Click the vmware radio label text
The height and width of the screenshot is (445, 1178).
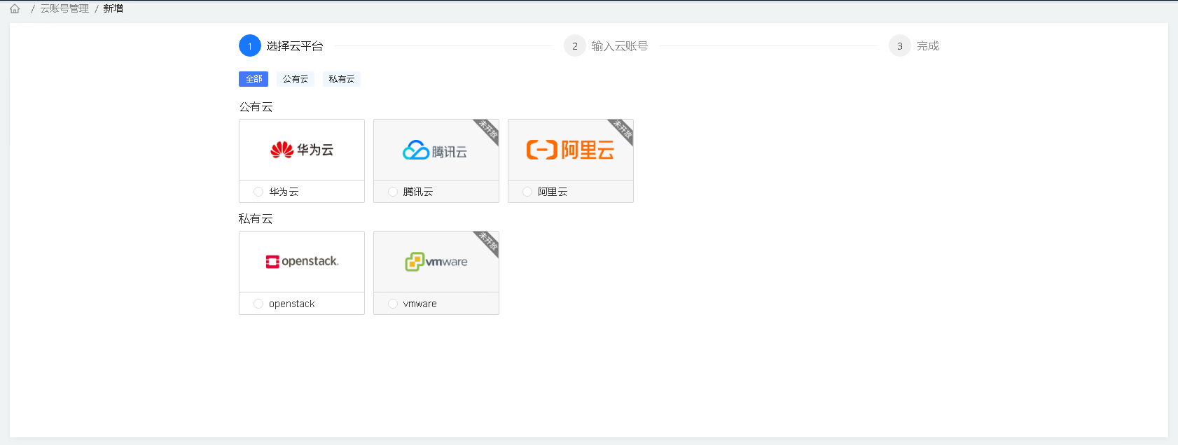[420, 304]
